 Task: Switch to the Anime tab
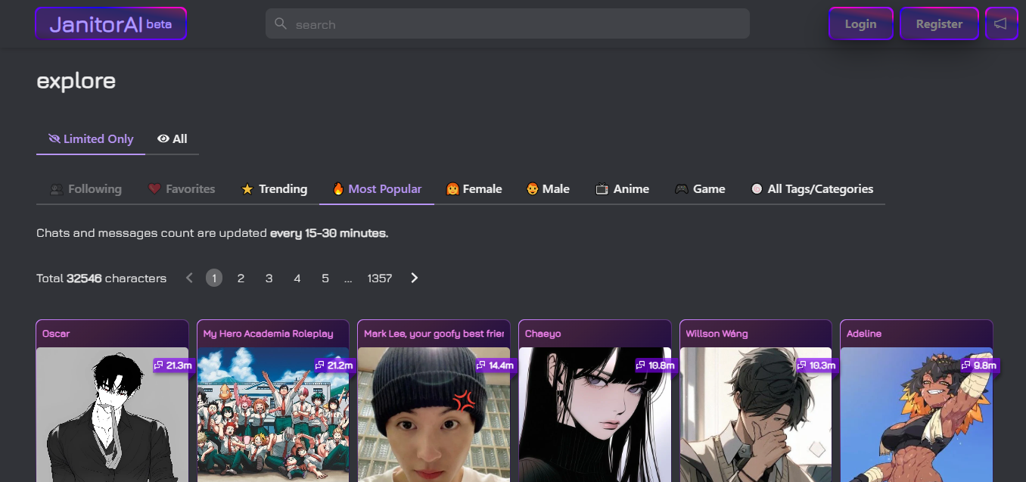[622, 189]
